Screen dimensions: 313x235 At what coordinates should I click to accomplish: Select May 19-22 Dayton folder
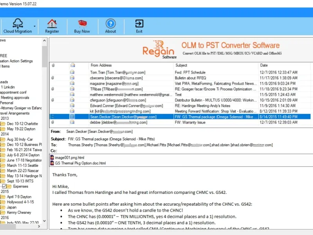click(21, 129)
